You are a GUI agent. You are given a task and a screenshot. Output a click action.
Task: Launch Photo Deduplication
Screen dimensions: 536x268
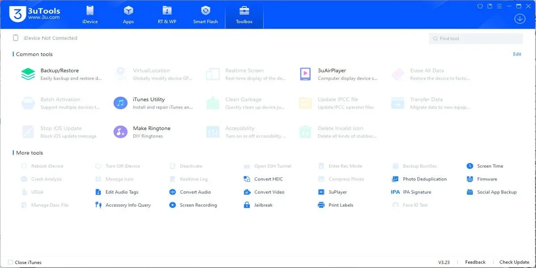[x=419, y=179]
